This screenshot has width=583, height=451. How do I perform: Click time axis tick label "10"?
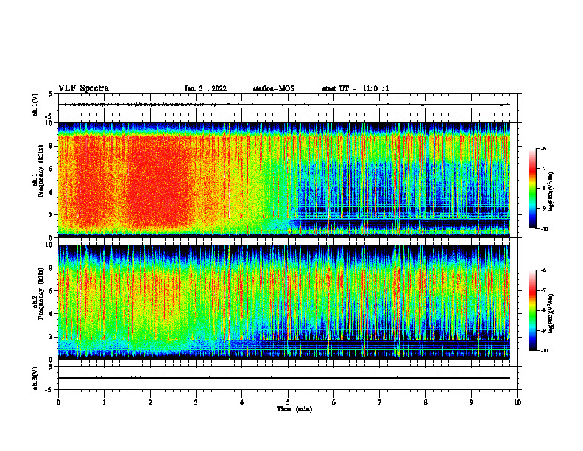517,402
